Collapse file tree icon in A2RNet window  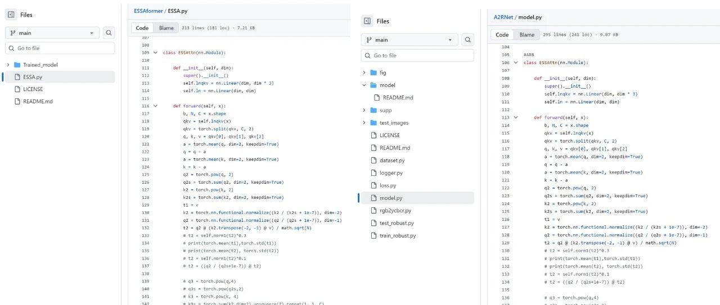click(x=367, y=21)
